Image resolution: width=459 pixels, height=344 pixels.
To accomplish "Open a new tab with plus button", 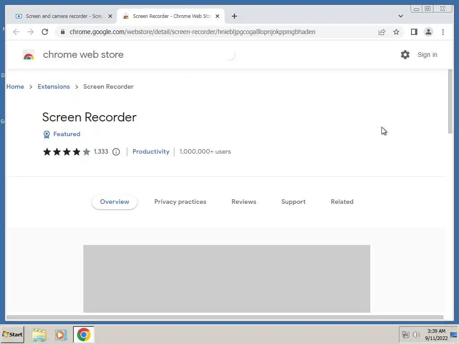I will (234, 16).
